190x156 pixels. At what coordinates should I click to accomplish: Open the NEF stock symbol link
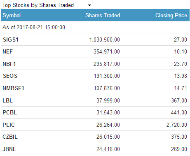click(7, 51)
